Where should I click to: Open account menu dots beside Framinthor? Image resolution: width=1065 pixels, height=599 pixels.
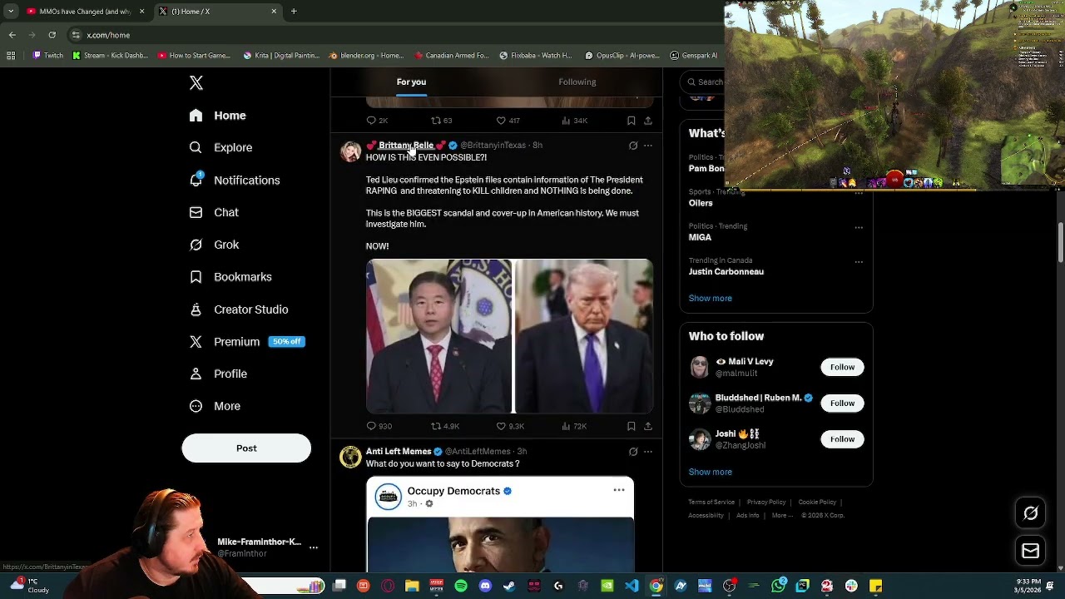pos(314,547)
